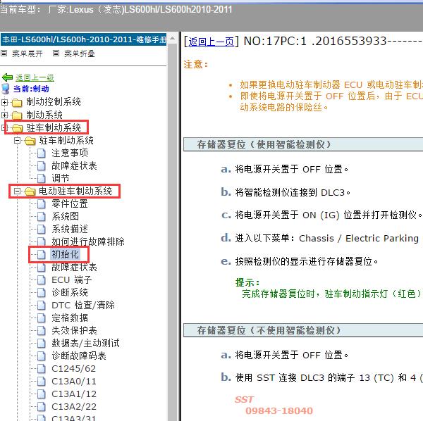This screenshot has width=423, height=421.
Task: Click the document icon beside 零件位置
Action: (42, 203)
